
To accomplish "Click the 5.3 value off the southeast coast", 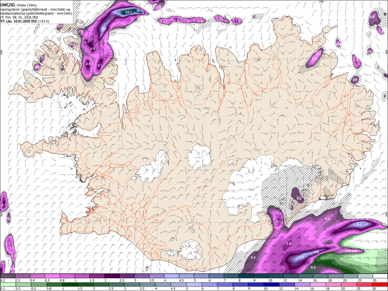I will pyautogui.click(x=360, y=224).
